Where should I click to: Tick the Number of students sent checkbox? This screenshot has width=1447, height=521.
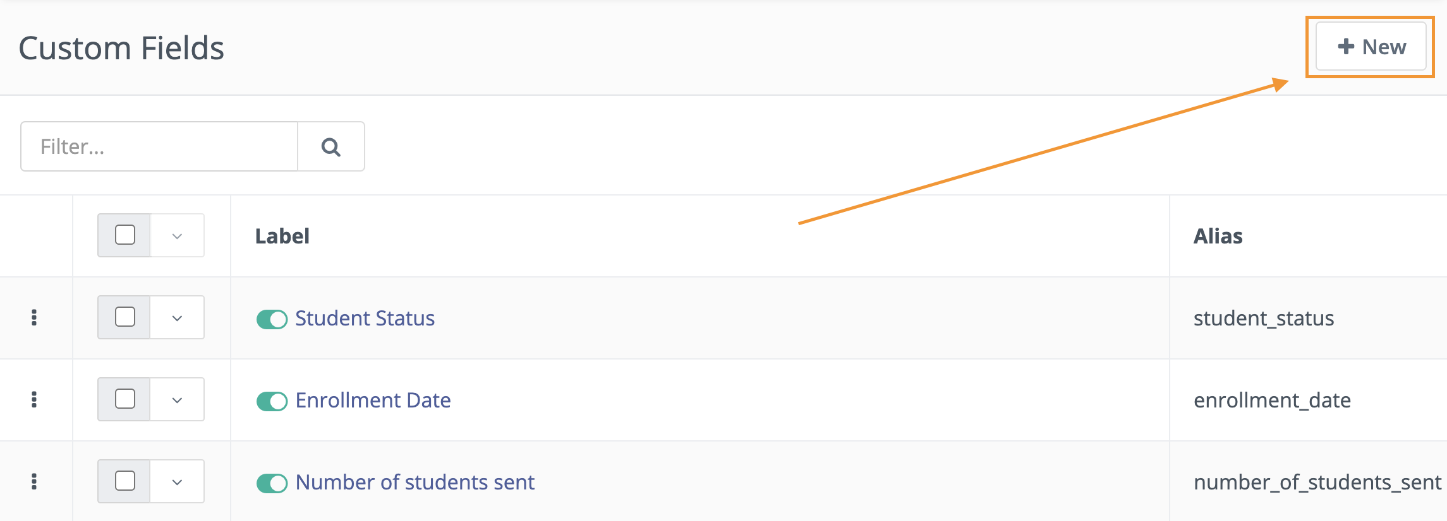(125, 481)
